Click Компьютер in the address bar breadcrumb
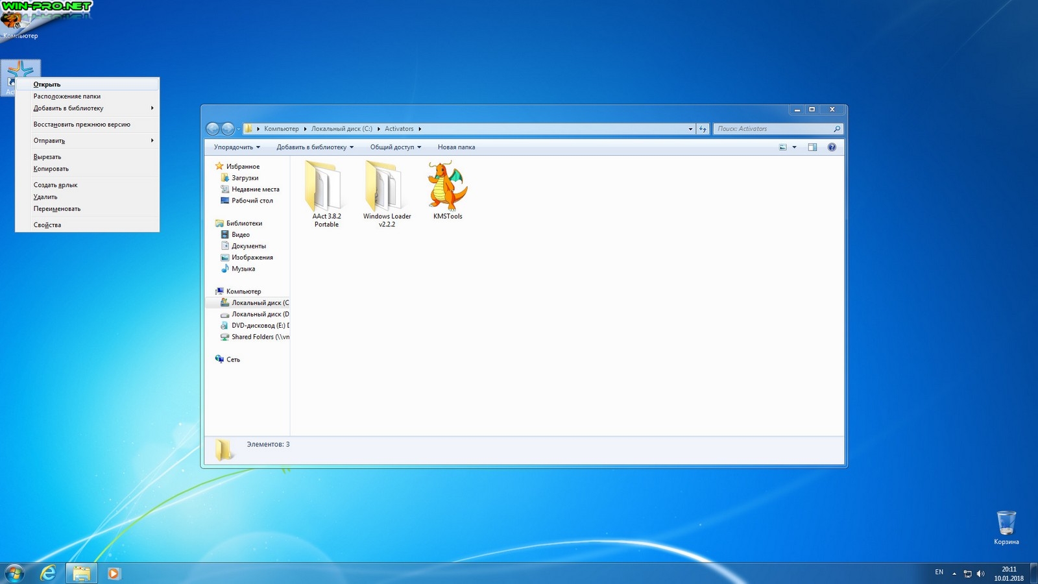 click(282, 129)
